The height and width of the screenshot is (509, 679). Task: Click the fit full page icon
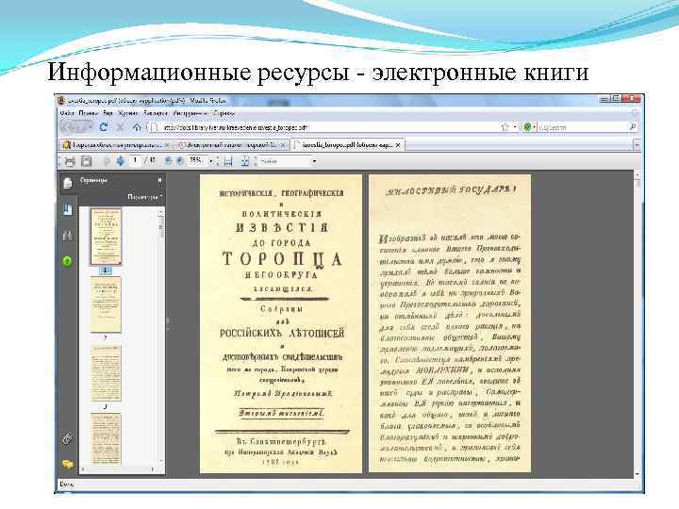244,161
